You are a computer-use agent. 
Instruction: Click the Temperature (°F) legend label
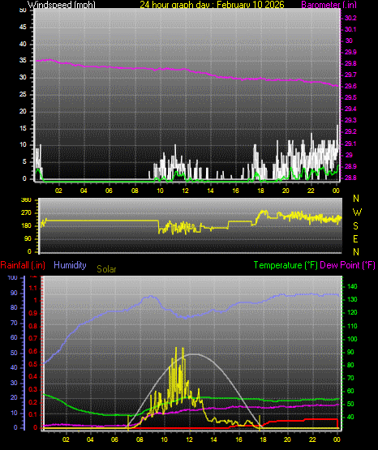[286, 265]
